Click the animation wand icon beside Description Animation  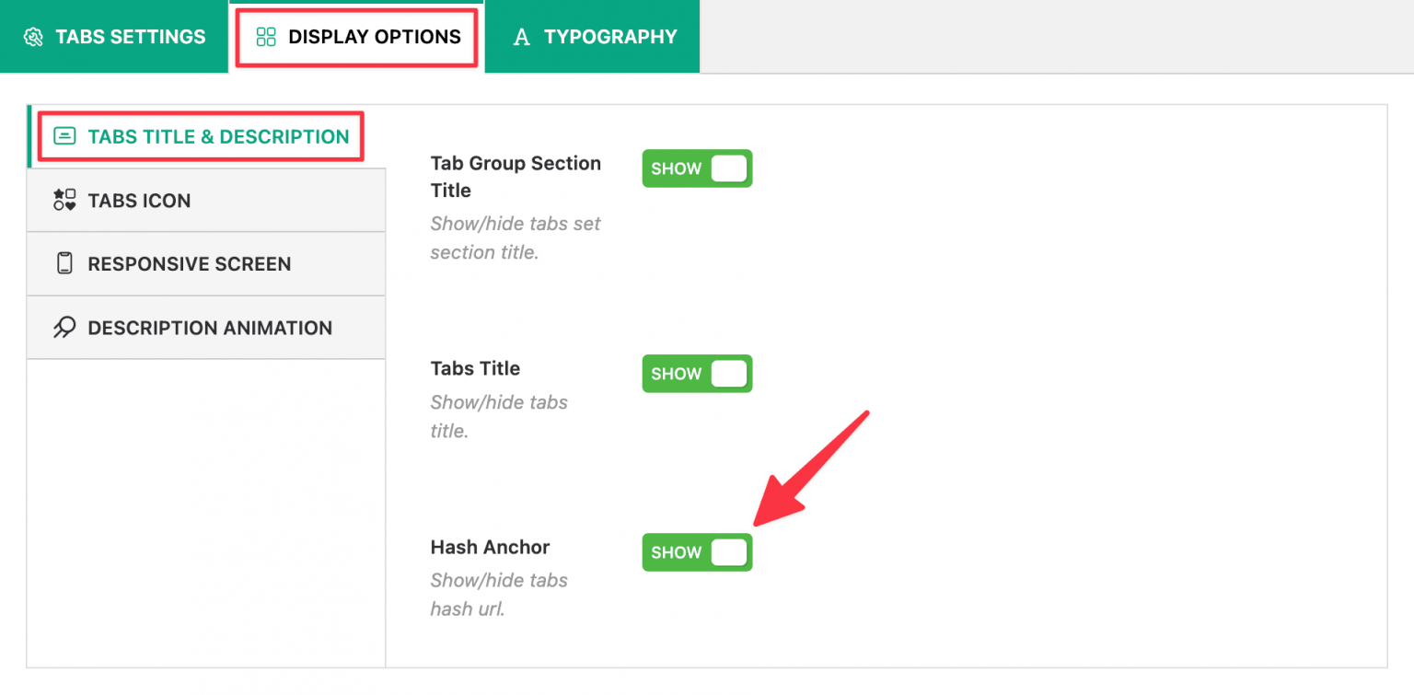pos(63,327)
